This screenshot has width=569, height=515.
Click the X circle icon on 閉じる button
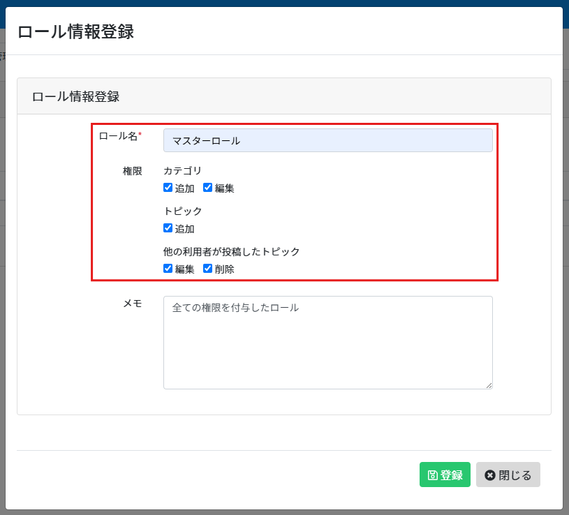click(490, 475)
